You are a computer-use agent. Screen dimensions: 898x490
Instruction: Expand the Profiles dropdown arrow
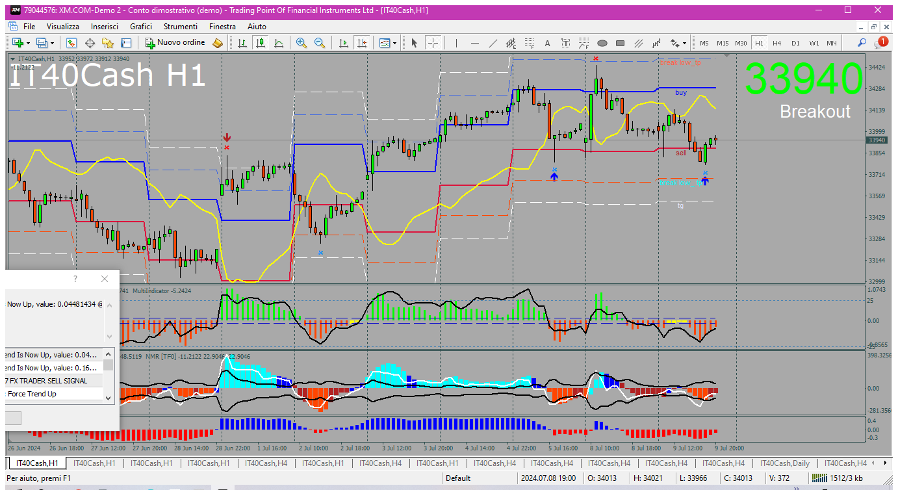(53, 43)
